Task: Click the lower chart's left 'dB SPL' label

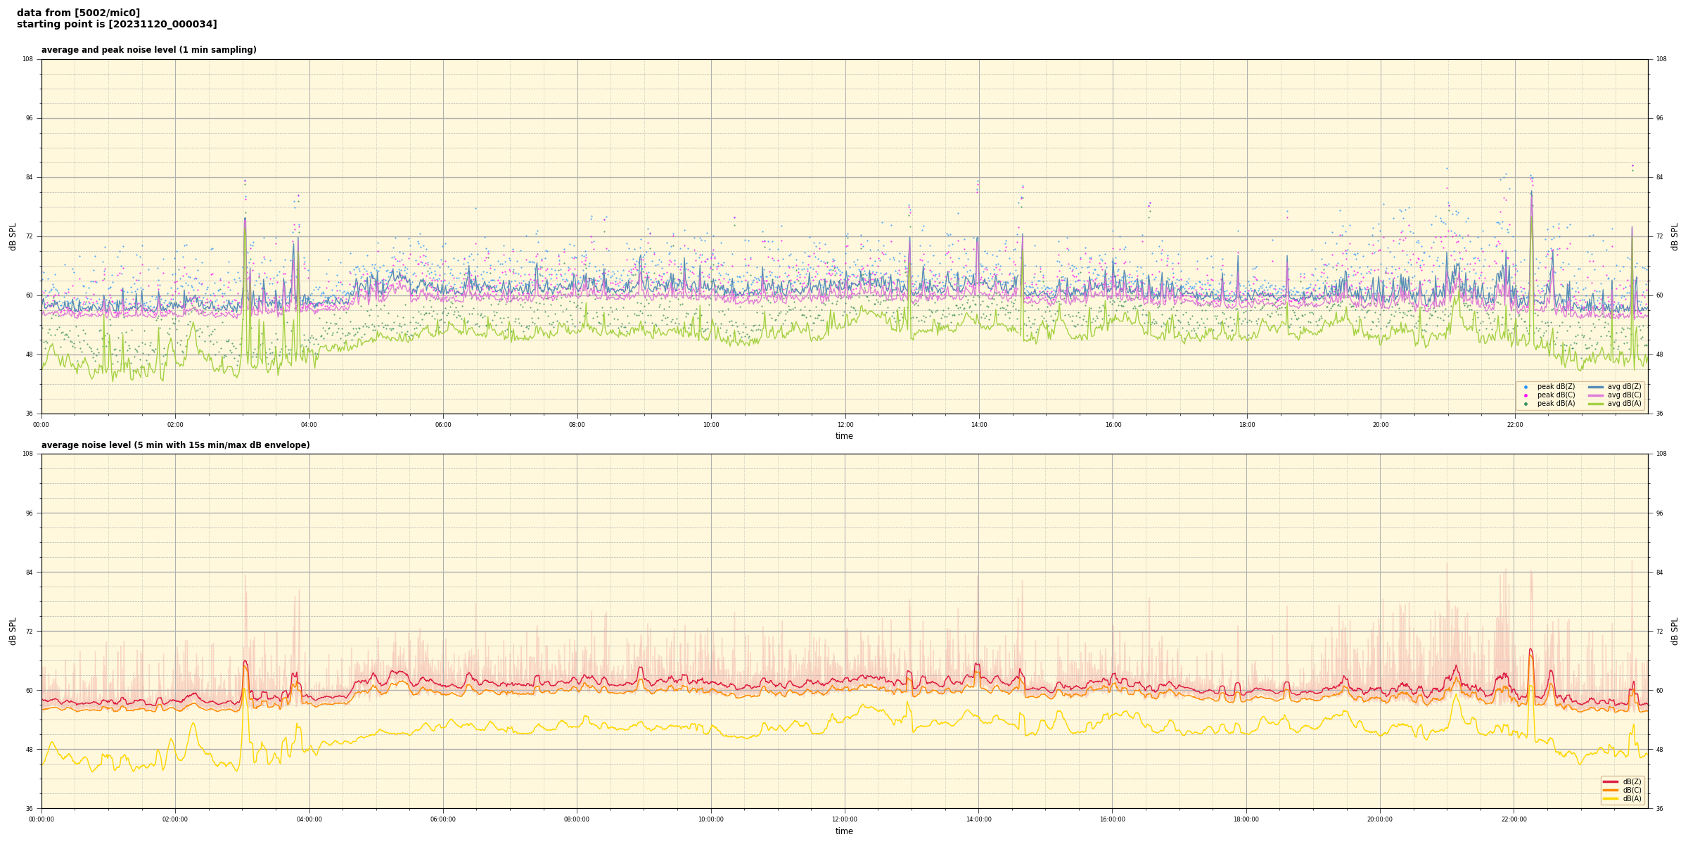Action: 13,631
